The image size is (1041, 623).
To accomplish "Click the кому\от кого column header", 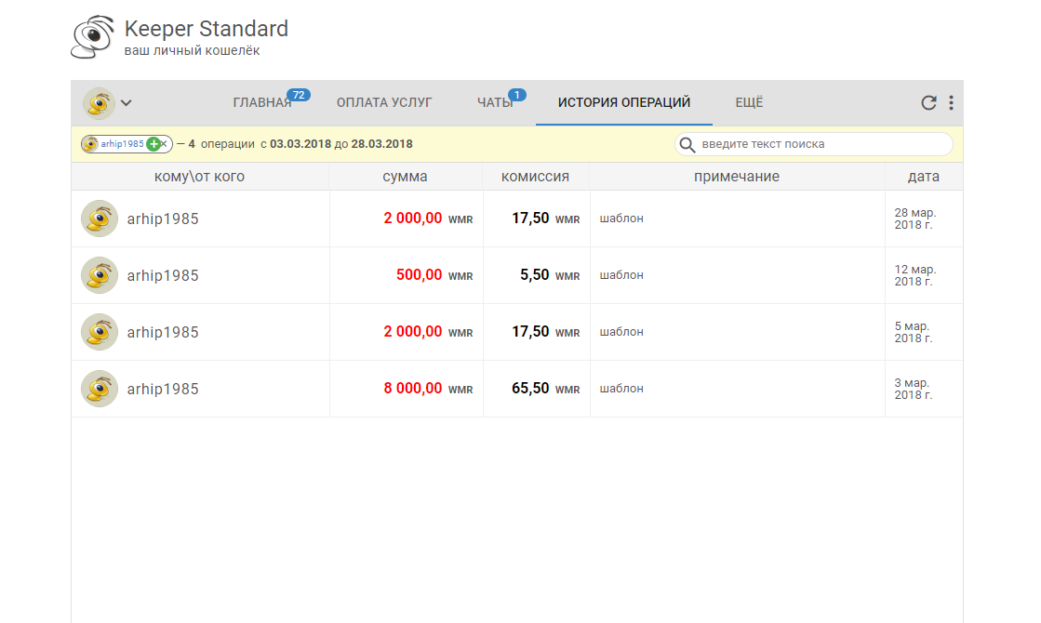I will coord(199,177).
